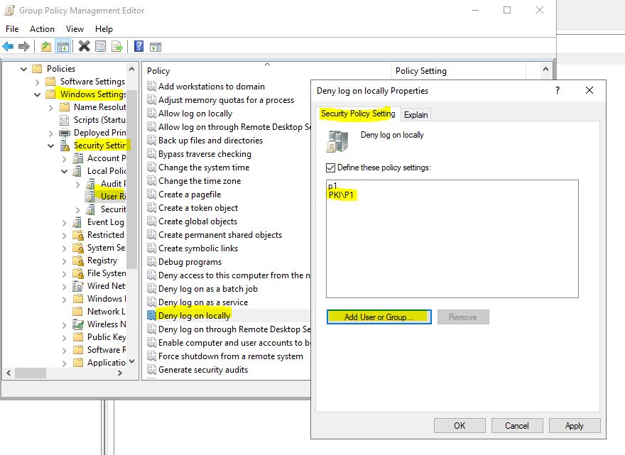625x455 pixels.
Task: Select the p1 entry in the list
Action: [x=333, y=186]
